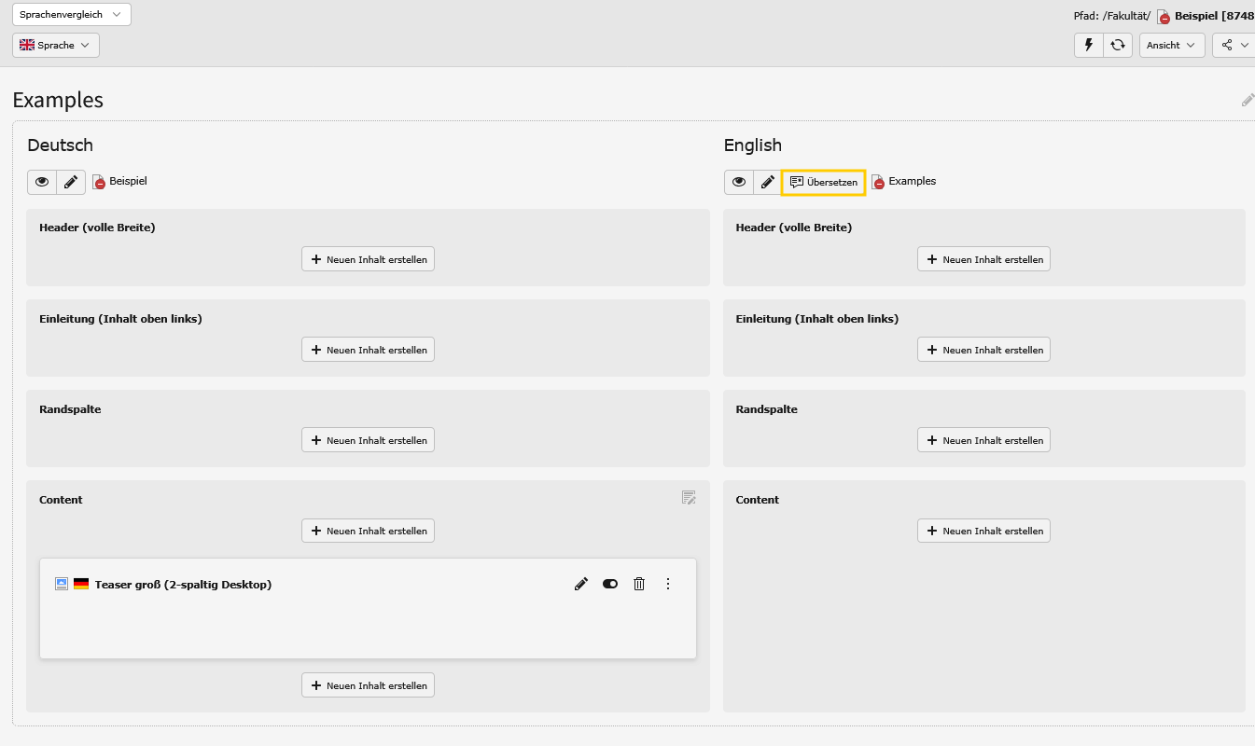Click the reload refresh icon in toolbar
The width and height of the screenshot is (1255, 746).
(1117, 45)
